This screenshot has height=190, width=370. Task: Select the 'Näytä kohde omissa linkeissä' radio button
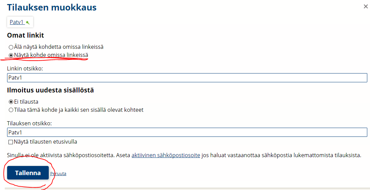pyautogui.click(x=11, y=55)
